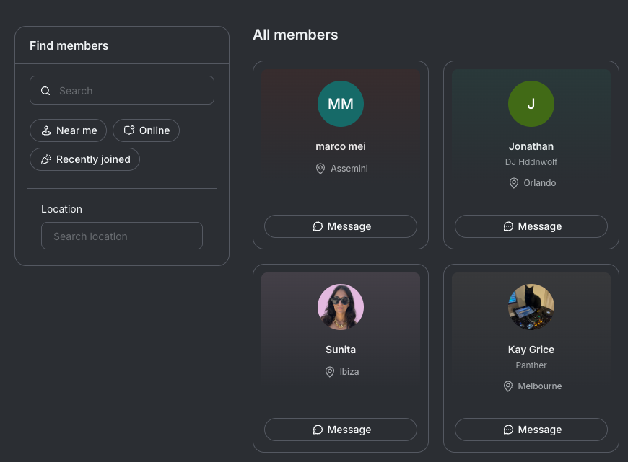Open Sunita's profile photo
This screenshot has height=462, width=628.
click(341, 307)
